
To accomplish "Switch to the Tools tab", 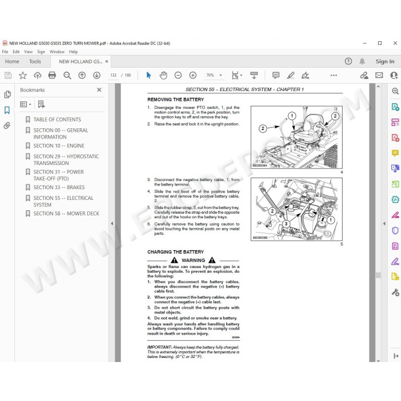I will 35,61.
